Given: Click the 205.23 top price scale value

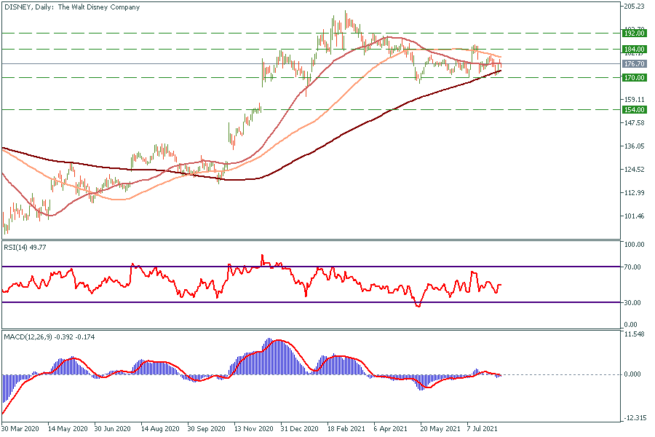Looking at the screenshot, I should click(x=635, y=7).
